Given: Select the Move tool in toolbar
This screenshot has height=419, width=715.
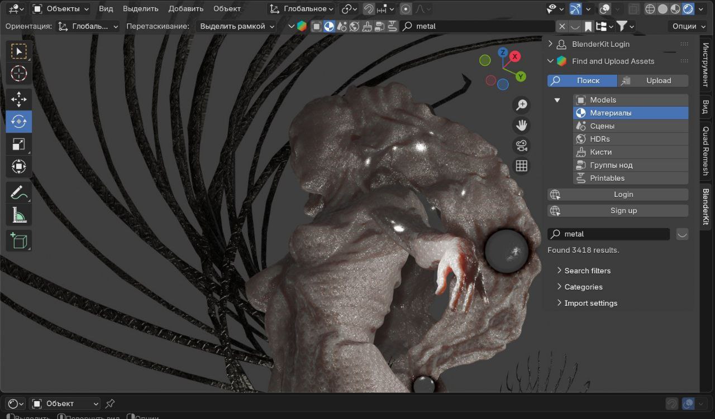Looking at the screenshot, I should (x=19, y=99).
